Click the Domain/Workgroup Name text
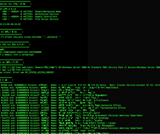The height and width of the screenshot is (134, 160). coord(48,11)
